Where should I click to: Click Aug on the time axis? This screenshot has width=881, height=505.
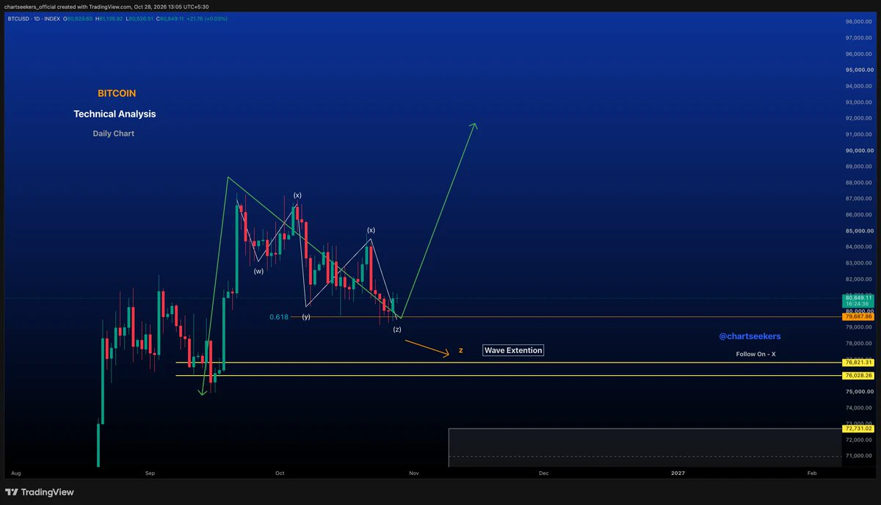click(17, 473)
